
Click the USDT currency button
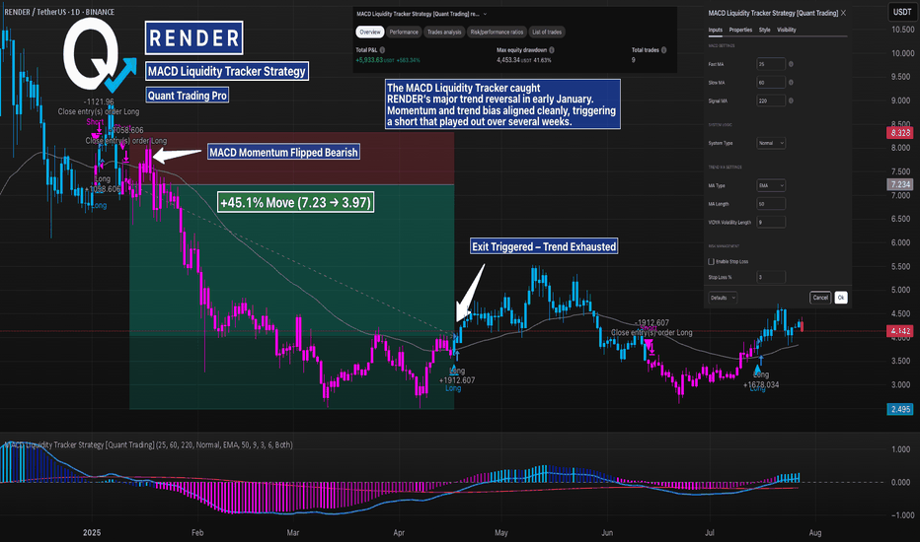pos(902,12)
